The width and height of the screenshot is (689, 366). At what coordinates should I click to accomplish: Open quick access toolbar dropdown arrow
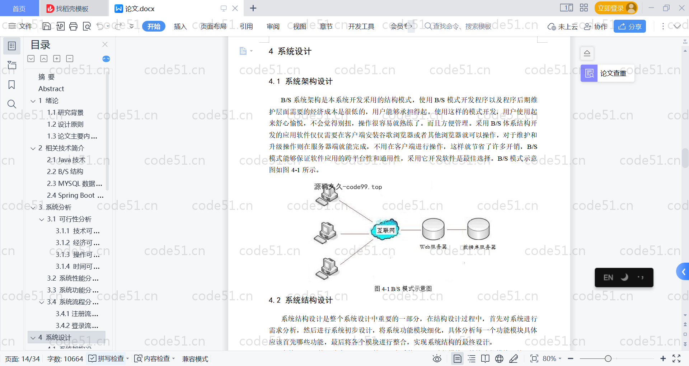point(132,26)
